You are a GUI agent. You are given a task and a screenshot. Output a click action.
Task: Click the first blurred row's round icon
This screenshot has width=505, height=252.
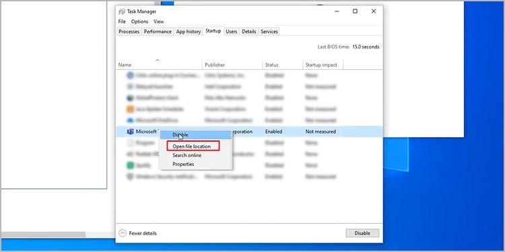click(130, 75)
